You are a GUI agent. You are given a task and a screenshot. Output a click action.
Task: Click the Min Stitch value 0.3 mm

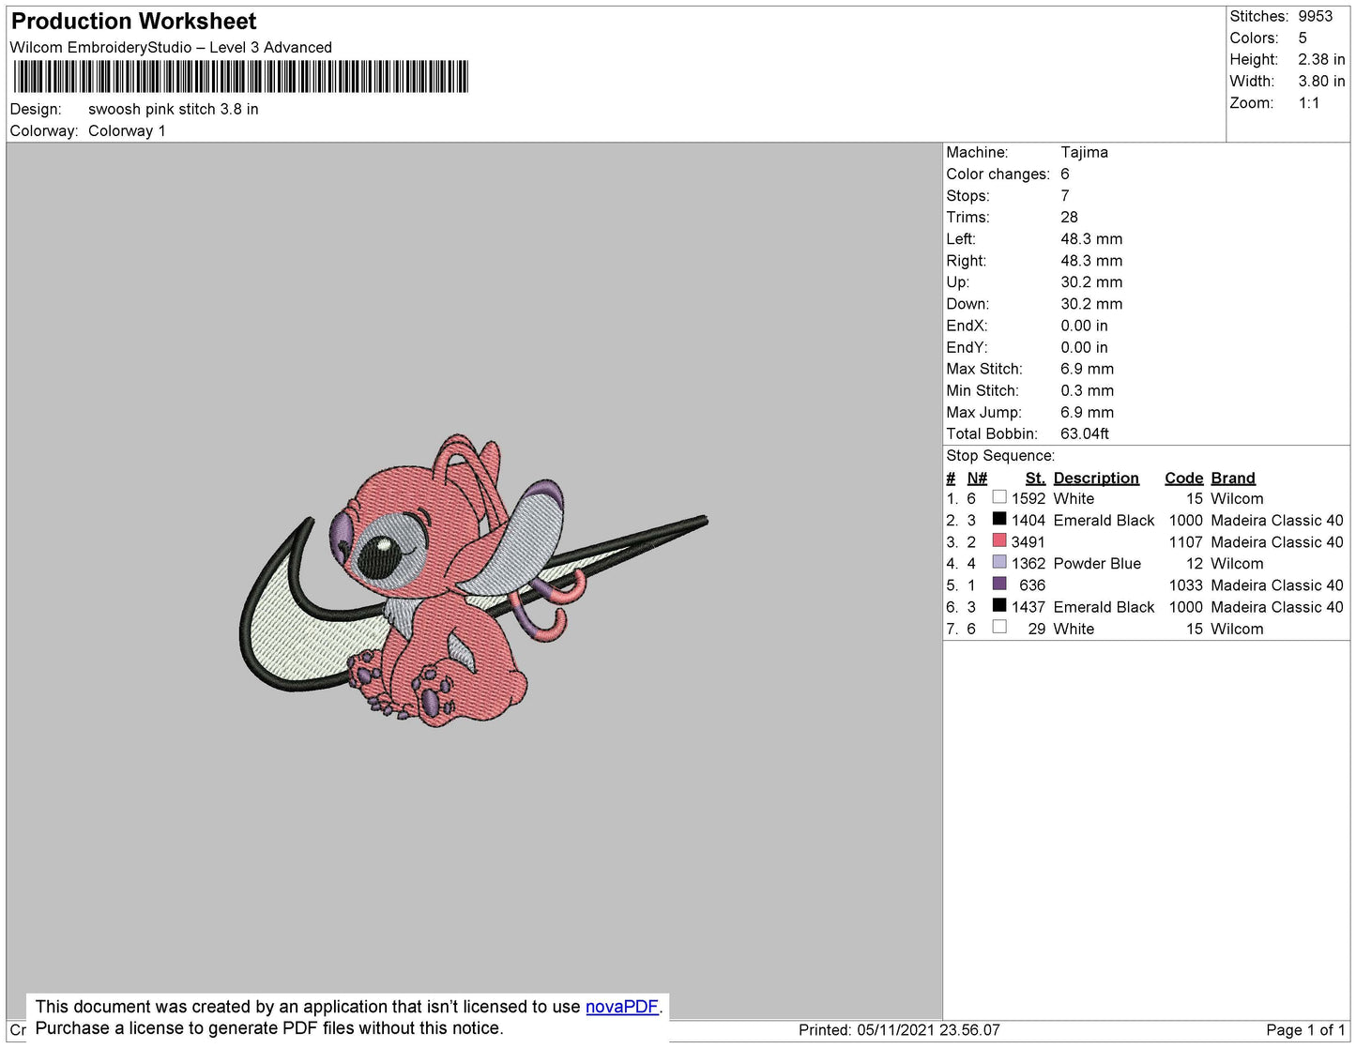coord(1087,390)
